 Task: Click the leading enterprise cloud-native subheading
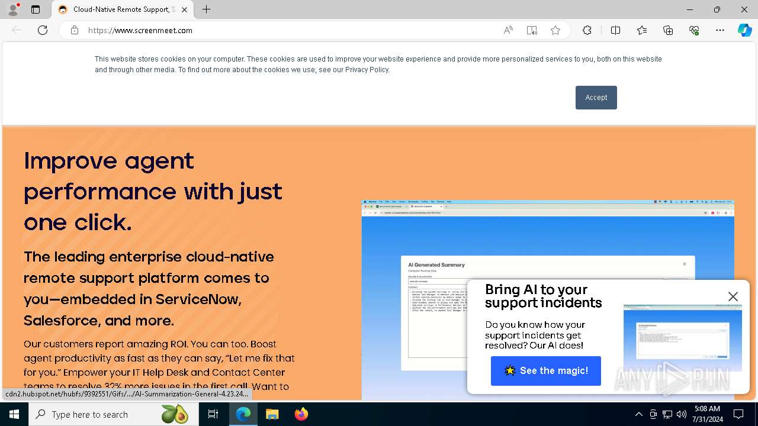[149, 289]
